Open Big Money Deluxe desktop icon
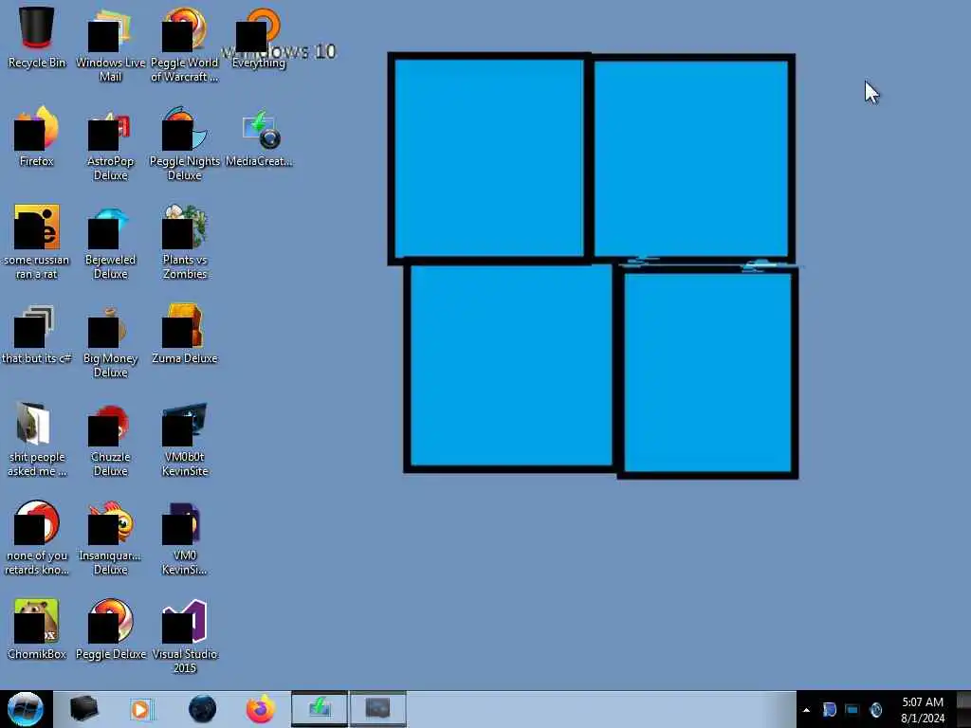971x728 pixels. click(110, 340)
